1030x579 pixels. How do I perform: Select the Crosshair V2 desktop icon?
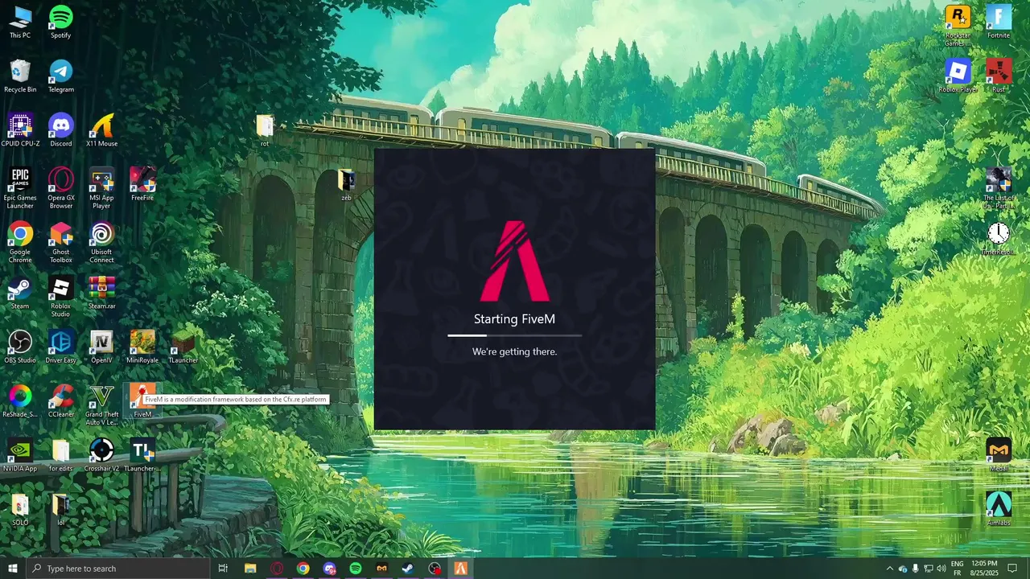pos(101,454)
